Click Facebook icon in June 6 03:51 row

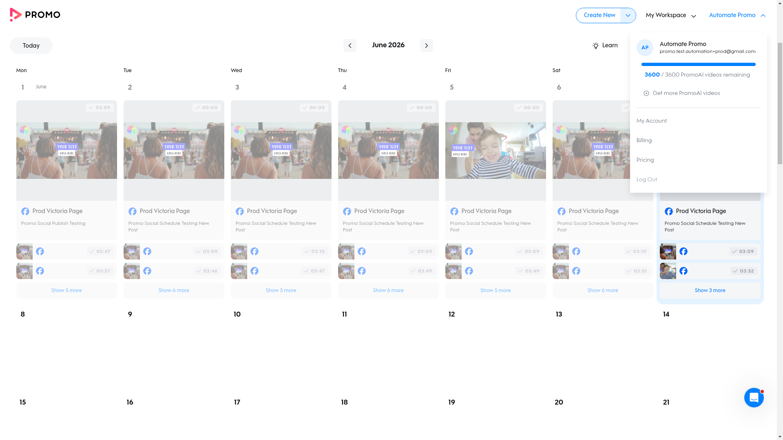576,271
